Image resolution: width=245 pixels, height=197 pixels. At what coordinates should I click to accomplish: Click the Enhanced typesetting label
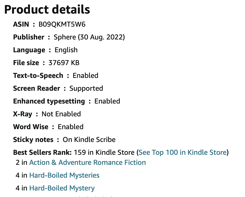click(49, 101)
